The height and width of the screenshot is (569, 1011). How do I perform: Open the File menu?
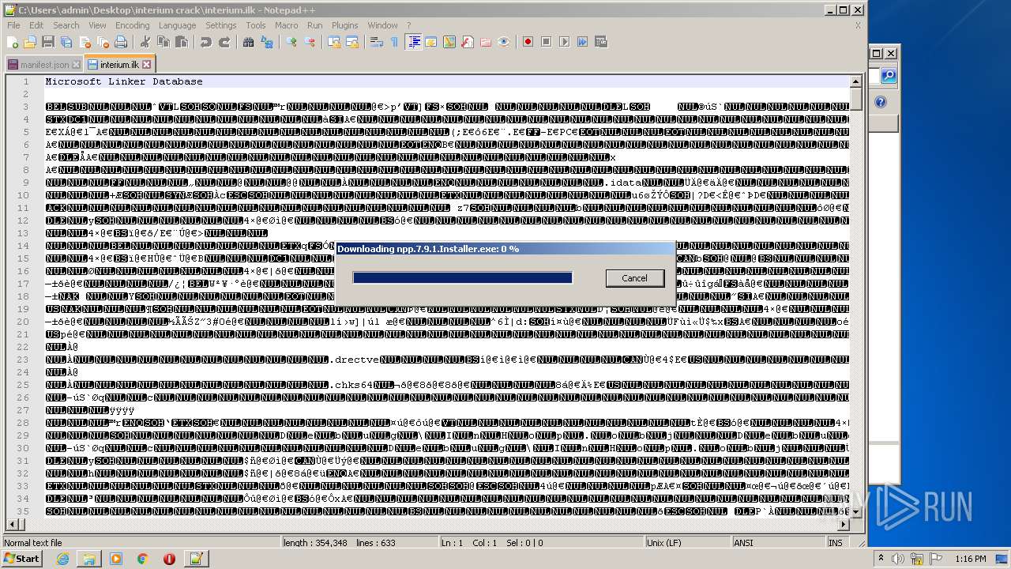coord(13,25)
